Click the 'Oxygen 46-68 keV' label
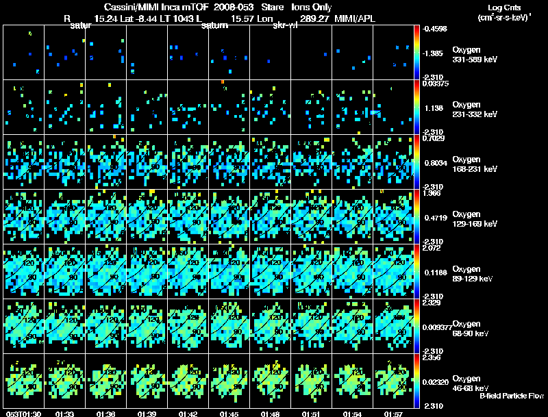Image resolution: width=548 pixels, height=417 pixels. tap(471, 383)
